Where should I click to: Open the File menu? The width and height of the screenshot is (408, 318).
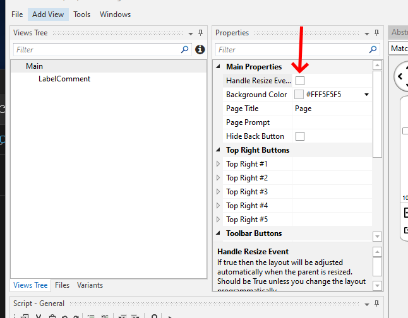(17, 15)
